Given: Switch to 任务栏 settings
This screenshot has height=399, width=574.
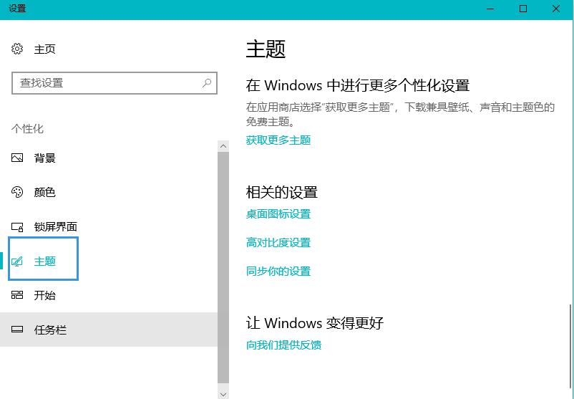Looking at the screenshot, I should (x=109, y=330).
